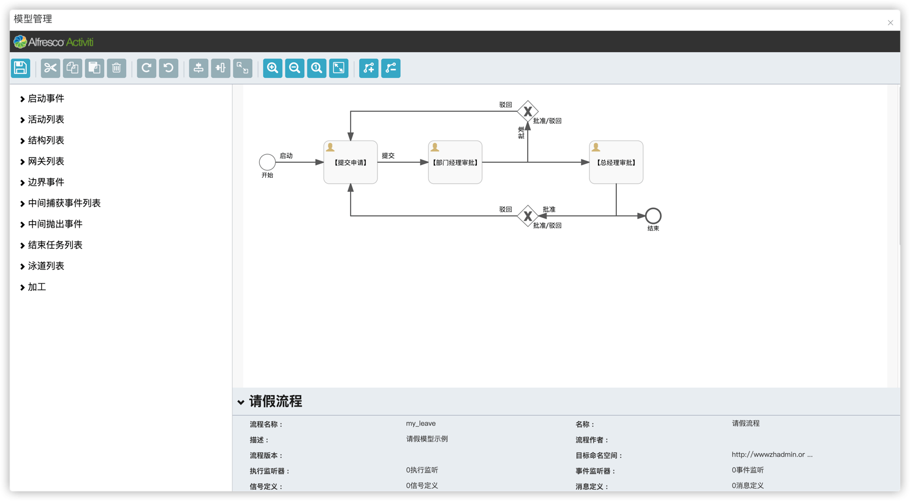910x501 pixels.
Task: Expand the 泳道列表 palette group
Action: (x=42, y=266)
